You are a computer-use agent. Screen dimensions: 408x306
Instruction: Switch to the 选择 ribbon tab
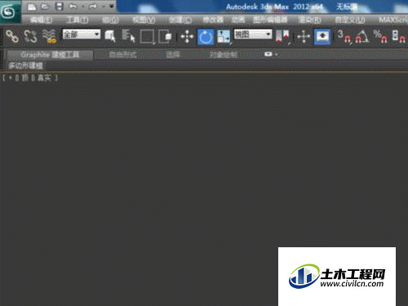point(173,55)
